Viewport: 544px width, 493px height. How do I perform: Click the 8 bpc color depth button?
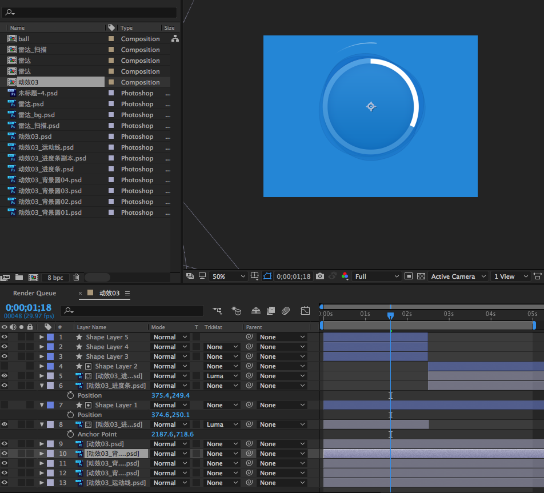pos(55,278)
